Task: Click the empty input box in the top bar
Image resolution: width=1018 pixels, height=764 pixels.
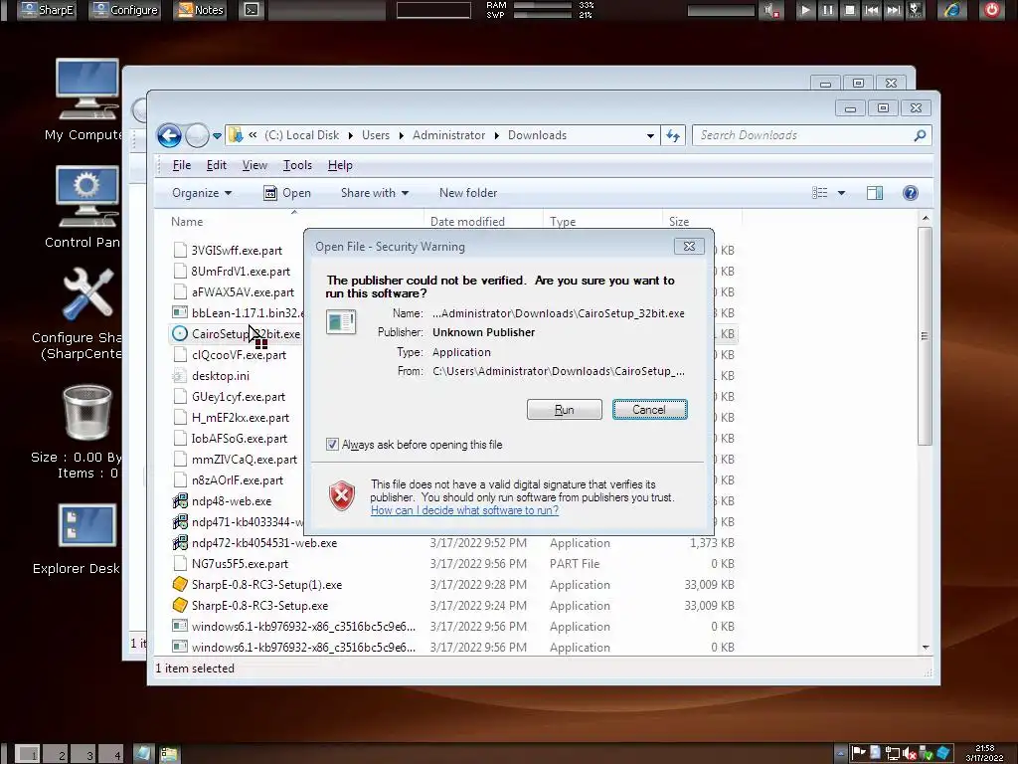Action: [x=433, y=10]
